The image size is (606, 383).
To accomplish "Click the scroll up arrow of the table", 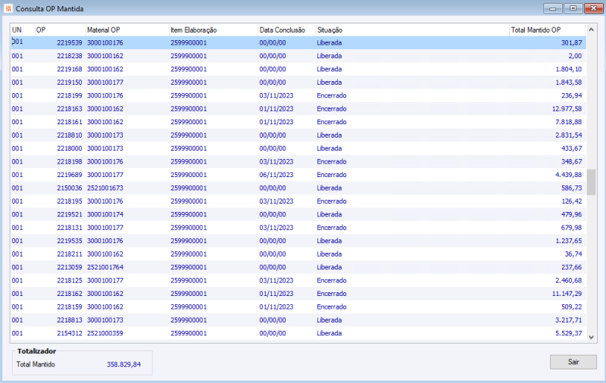I will point(591,30).
